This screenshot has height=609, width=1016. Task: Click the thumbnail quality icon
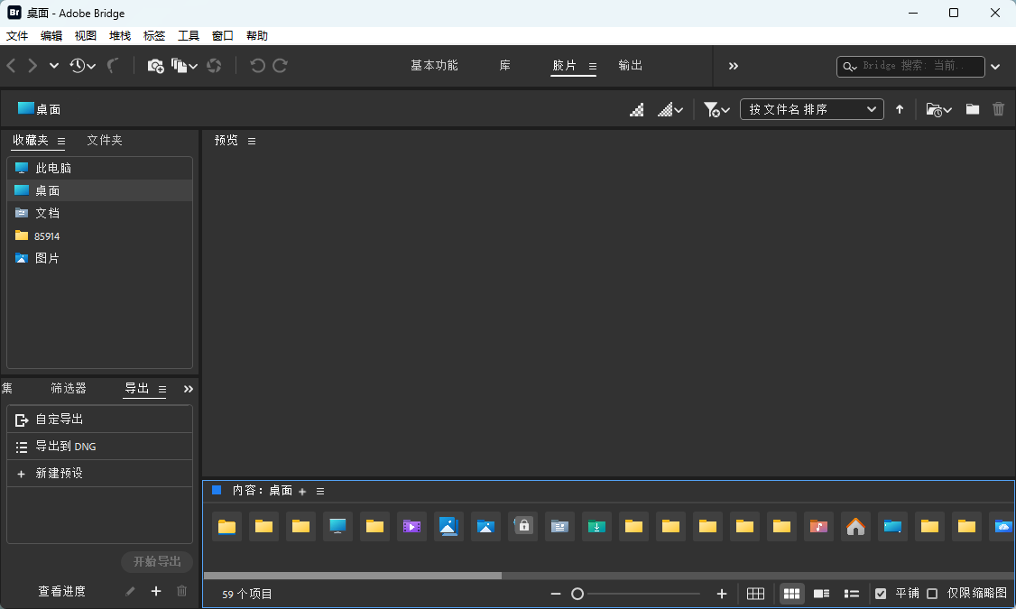tap(637, 109)
